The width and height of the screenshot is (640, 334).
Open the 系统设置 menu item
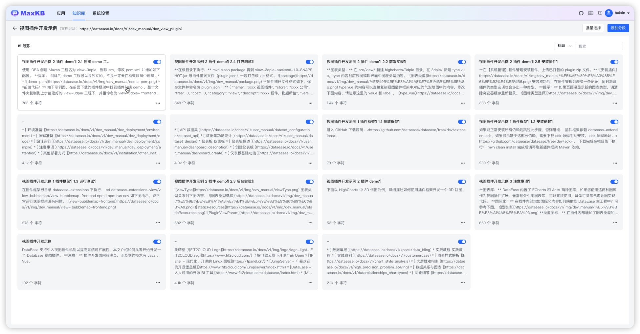pos(101,13)
